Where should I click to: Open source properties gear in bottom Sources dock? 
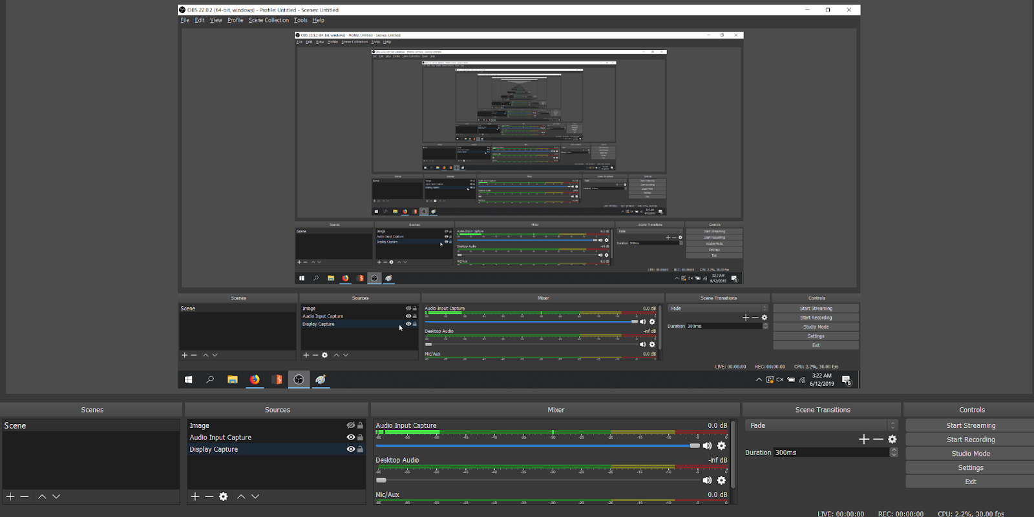click(x=224, y=496)
